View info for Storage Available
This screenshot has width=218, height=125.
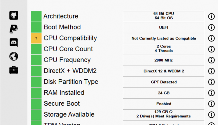[x=211, y=115]
